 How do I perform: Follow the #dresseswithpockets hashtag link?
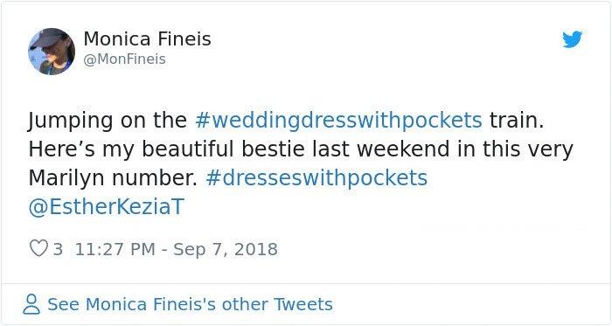coord(316,177)
